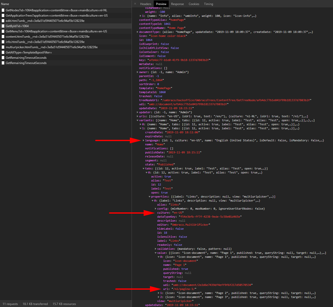Open the Response tab
Viewport: 333px width, 307px height.
pos(177,4)
